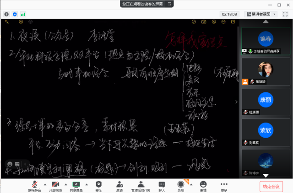293x193 pixels.
Task: Click the yellow circled minus icon
Action: tap(223, 22)
